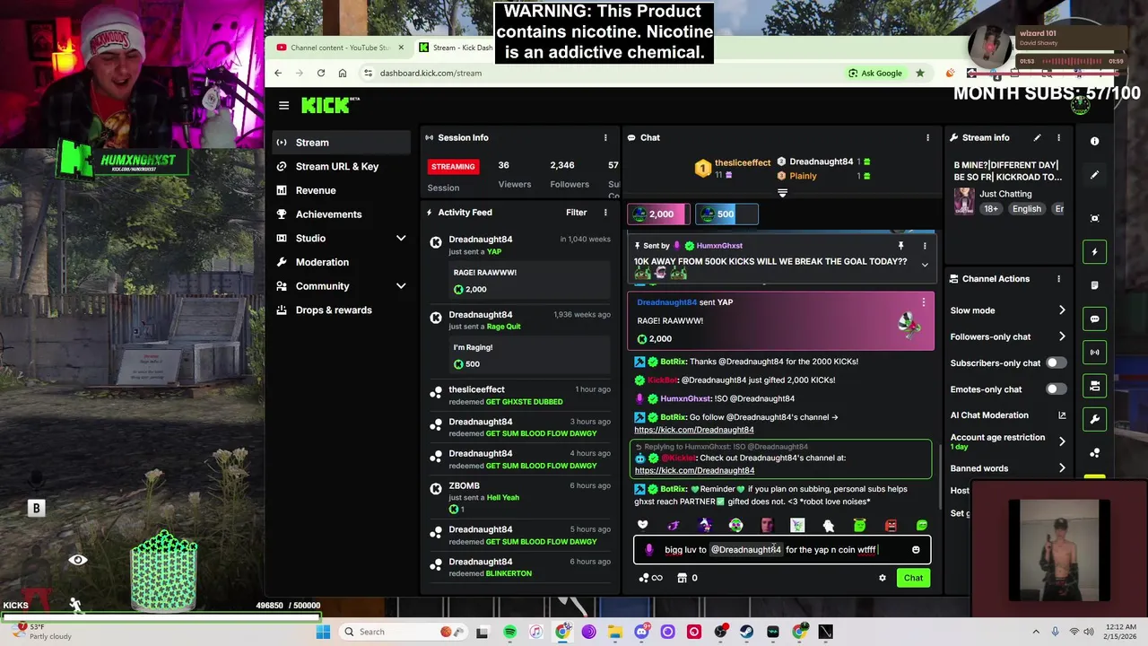Toggle lightning bolt widget in toolbar

coord(1094,252)
